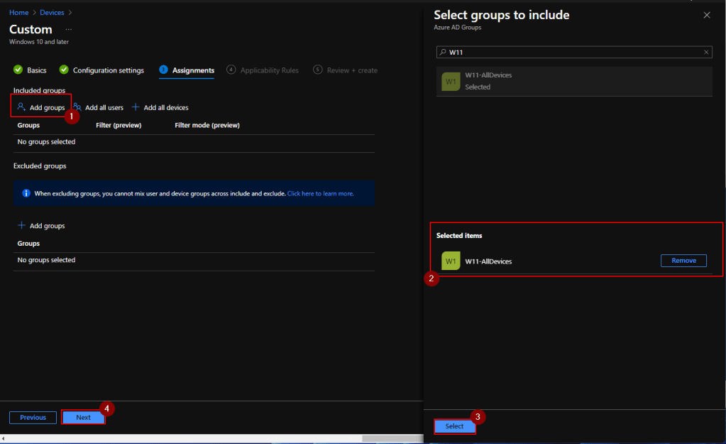Switch to the Applicability Rules step

click(x=263, y=70)
